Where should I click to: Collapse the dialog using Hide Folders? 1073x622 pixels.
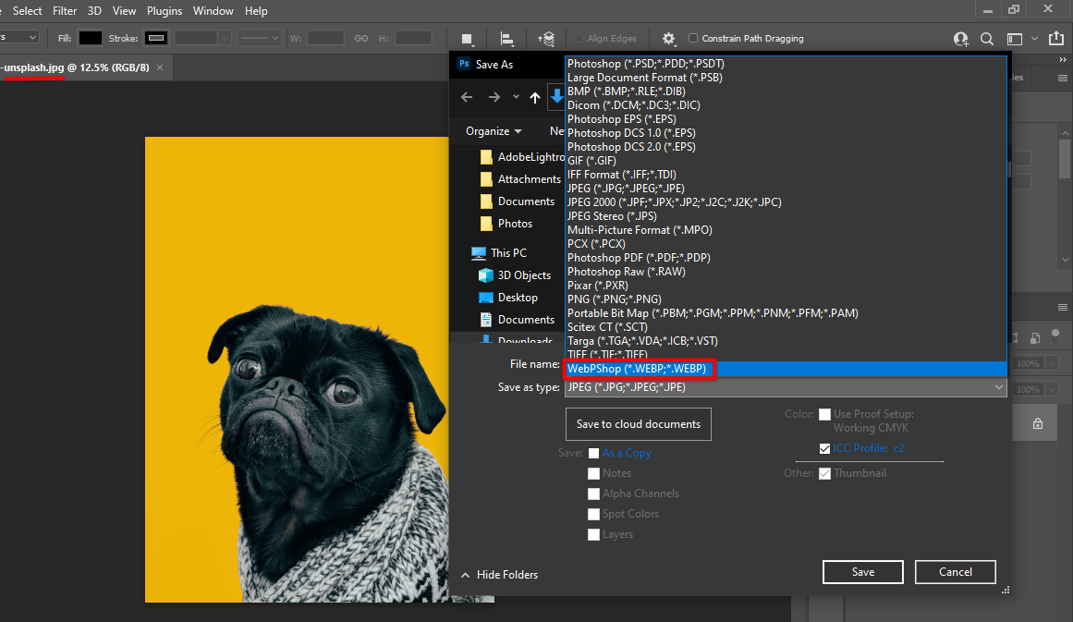click(x=499, y=575)
